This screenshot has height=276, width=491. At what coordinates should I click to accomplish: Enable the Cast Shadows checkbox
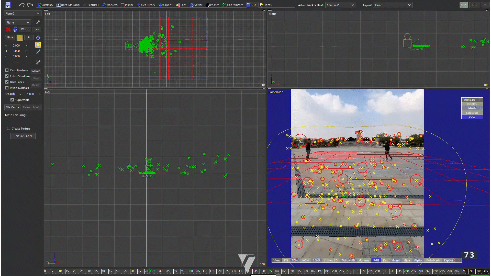7,70
